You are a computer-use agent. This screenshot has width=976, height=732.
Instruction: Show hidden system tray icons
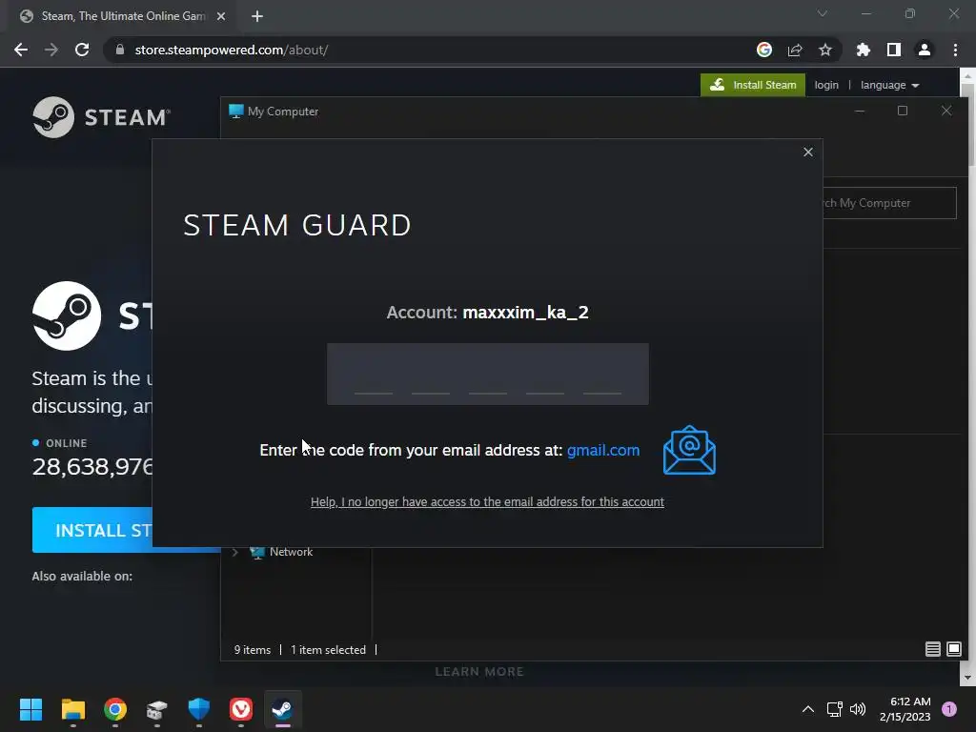point(808,709)
